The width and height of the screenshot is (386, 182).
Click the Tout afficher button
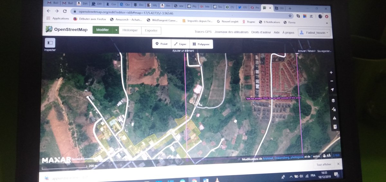click(x=324, y=165)
